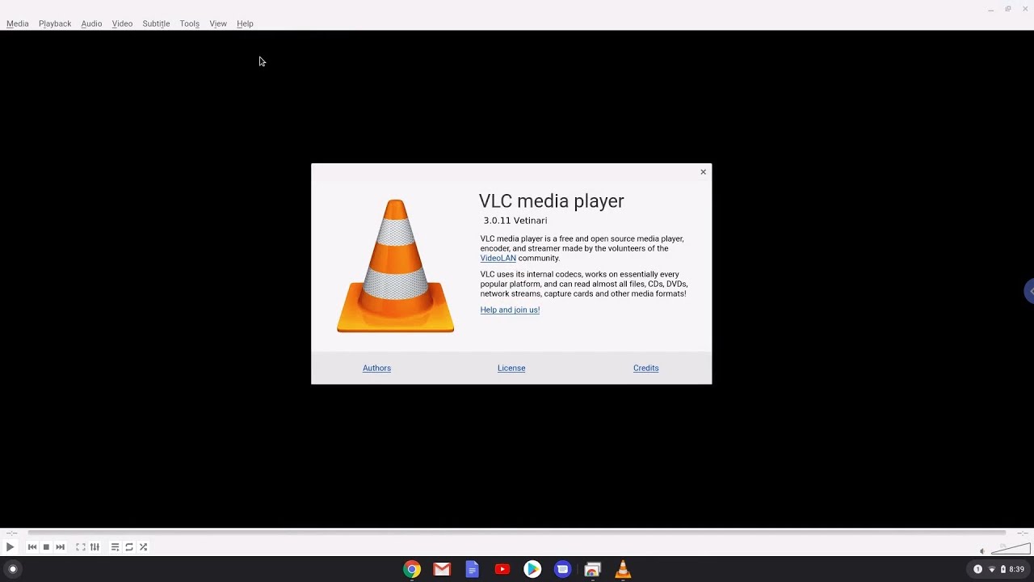
Task: Click the elapsed time label left of seek bar
Action: [x=11, y=533]
